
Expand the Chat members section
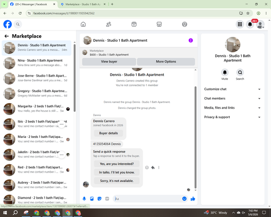pyautogui.click(x=233, y=98)
